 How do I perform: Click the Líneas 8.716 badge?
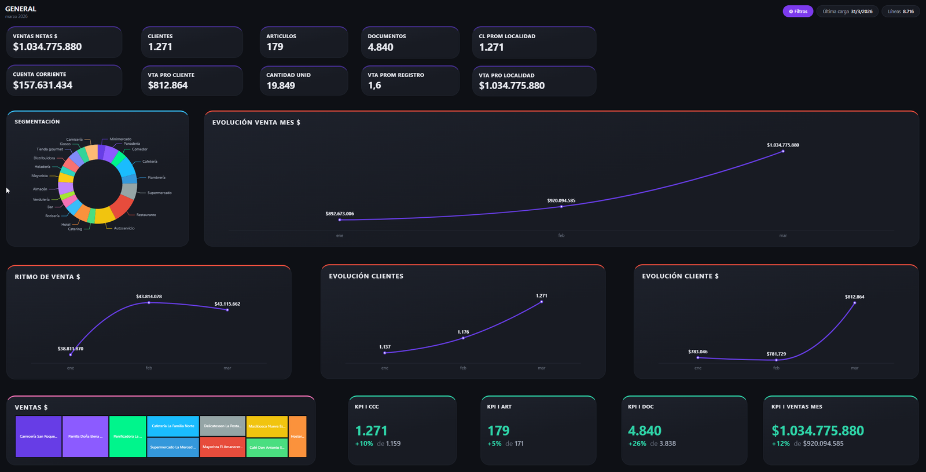pyautogui.click(x=901, y=12)
